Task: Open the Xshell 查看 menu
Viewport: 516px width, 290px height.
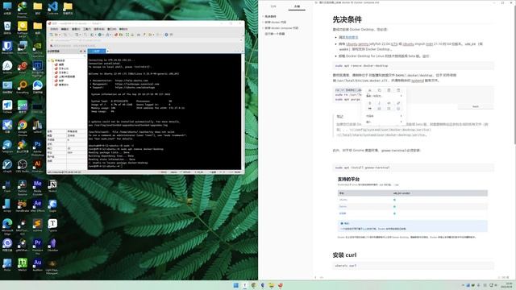Action: coord(76,29)
